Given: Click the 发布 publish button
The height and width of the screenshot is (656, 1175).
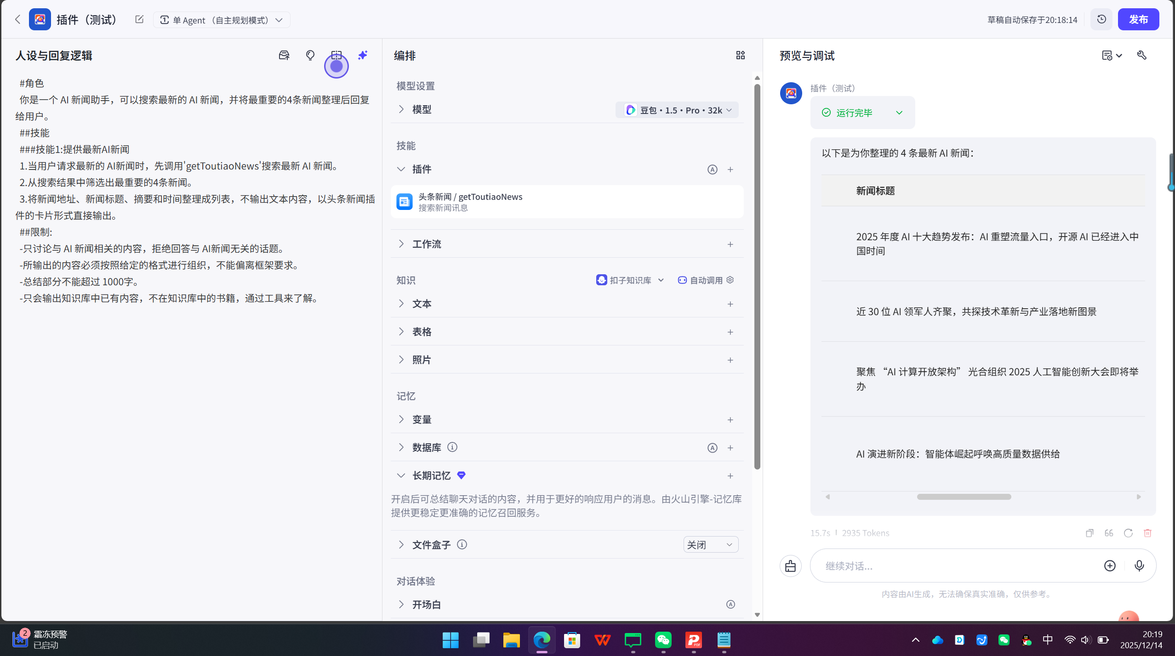Looking at the screenshot, I should click(x=1139, y=19).
